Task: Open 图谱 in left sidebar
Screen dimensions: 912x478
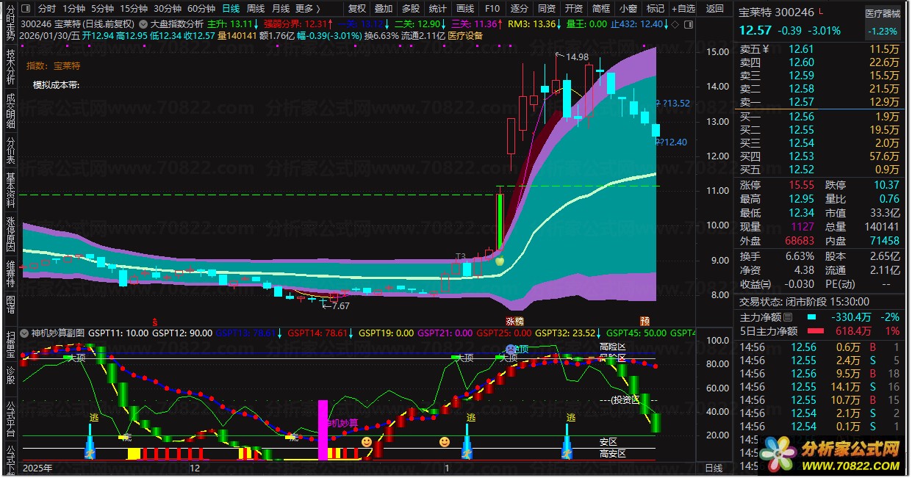Action: (10, 306)
